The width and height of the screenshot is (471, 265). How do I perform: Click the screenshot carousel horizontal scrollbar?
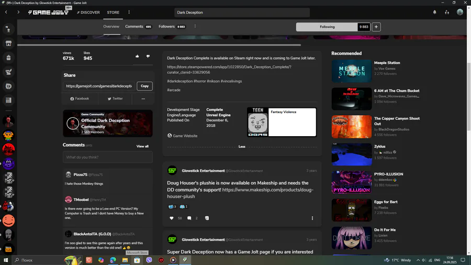[x=159, y=45]
